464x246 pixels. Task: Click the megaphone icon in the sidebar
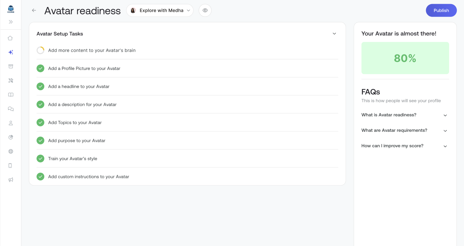point(10,180)
